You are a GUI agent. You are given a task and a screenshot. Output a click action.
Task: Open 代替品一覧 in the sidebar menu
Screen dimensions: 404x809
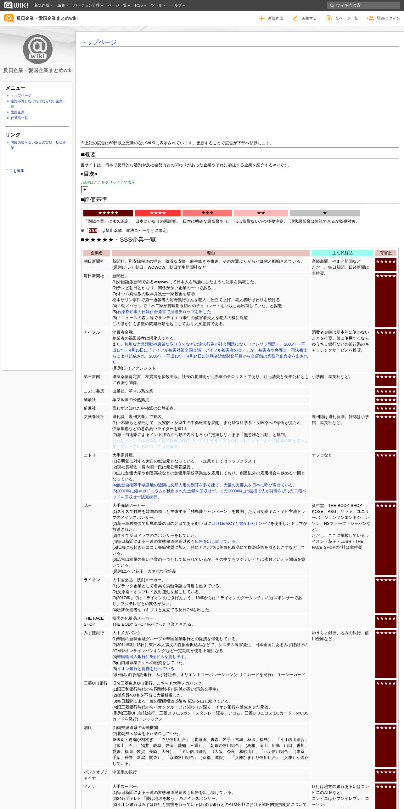coord(19,118)
